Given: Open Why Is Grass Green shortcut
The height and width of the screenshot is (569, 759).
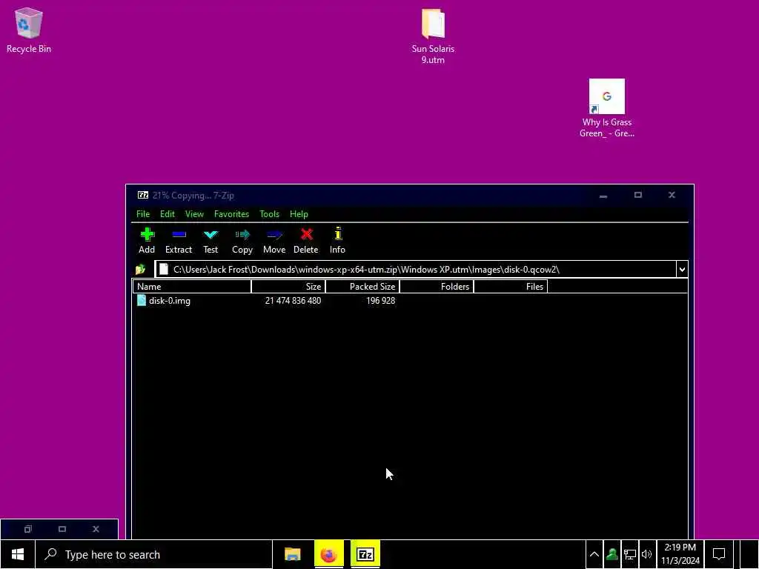Looking at the screenshot, I should pos(606,108).
